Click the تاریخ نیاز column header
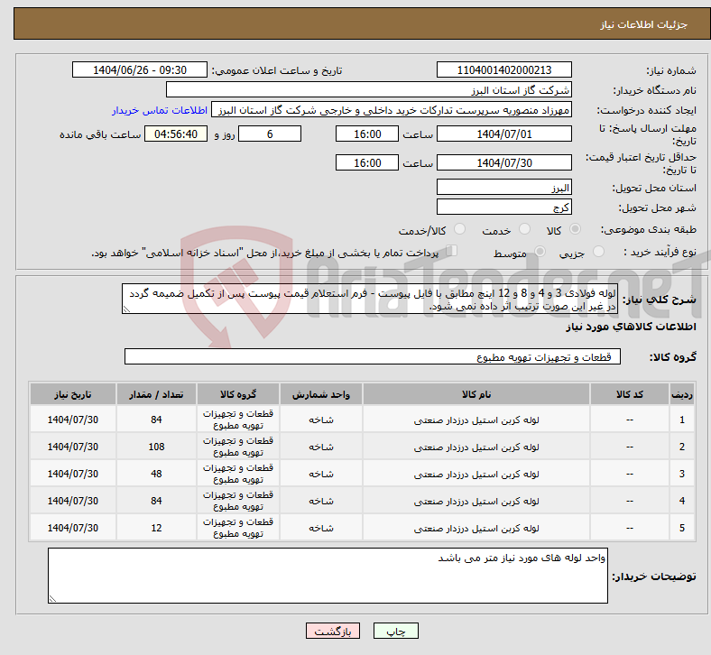The width and height of the screenshot is (711, 655). click(x=73, y=394)
